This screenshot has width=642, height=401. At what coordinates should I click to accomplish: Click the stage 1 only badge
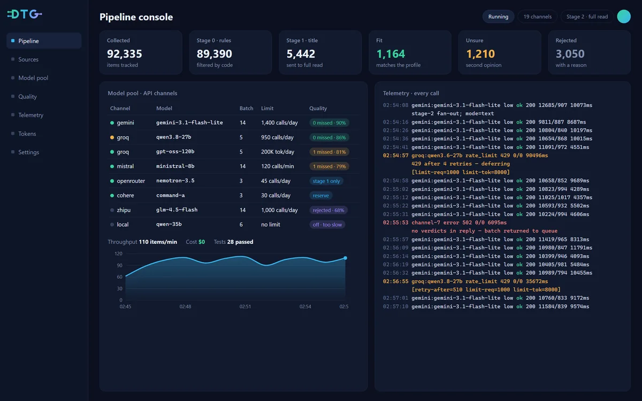pos(326,181)
